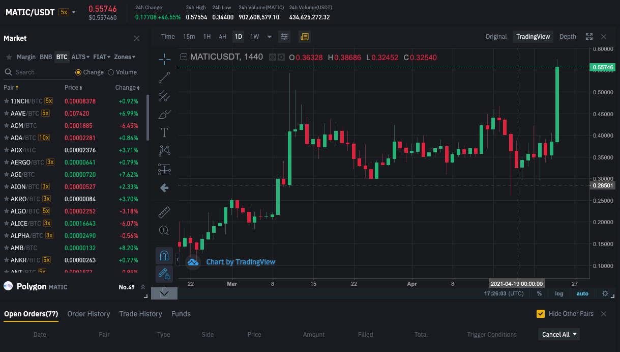Sort the market list by Price column
The height and width of the screenshot is (352, 620).
[73, 88]
